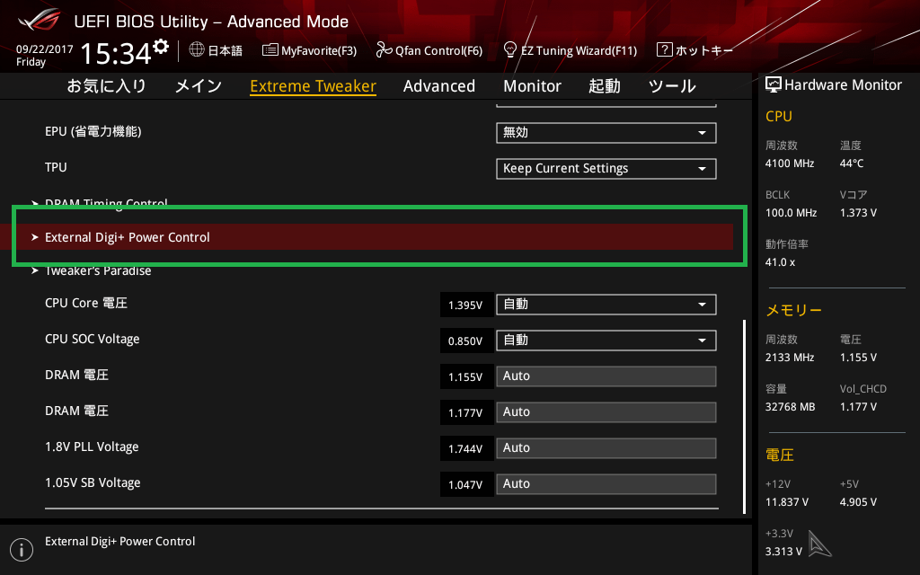The width and height of the screenshot is (920, 575).
Task: Start EZ Tuning Wizard(F11)
Action: tap(571, 50)
